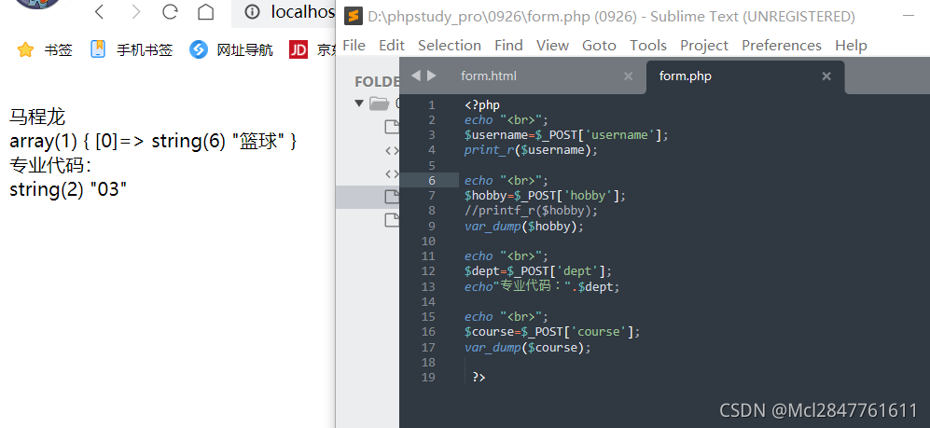This screenshot has height=428, width=930.
Task: Click the next tab arrow
Action: 431,76
